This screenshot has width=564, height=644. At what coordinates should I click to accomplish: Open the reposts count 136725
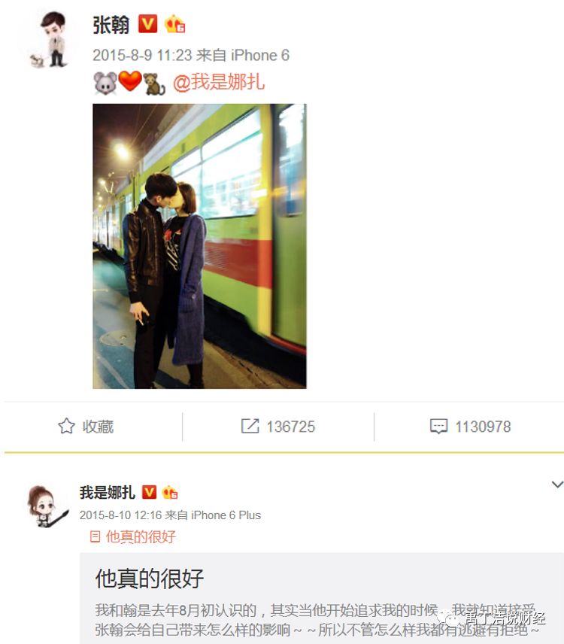tap(290, 427)
